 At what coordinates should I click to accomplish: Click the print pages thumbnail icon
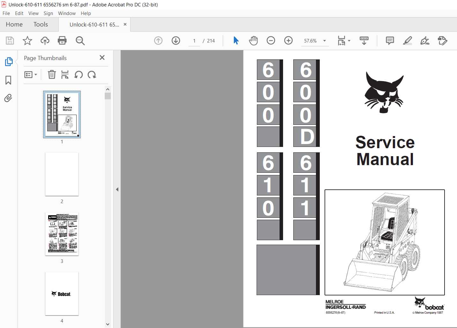[65, 75]
